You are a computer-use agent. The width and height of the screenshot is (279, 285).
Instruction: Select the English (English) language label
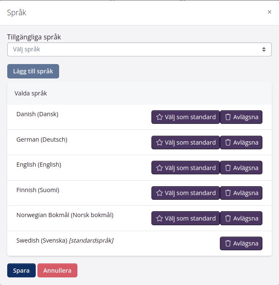[x=39, y=165]
